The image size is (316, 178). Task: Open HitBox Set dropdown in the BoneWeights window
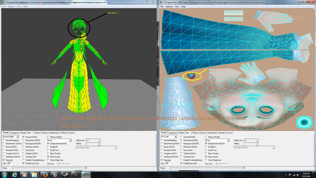pyautogui.click(x=93, y=140)
